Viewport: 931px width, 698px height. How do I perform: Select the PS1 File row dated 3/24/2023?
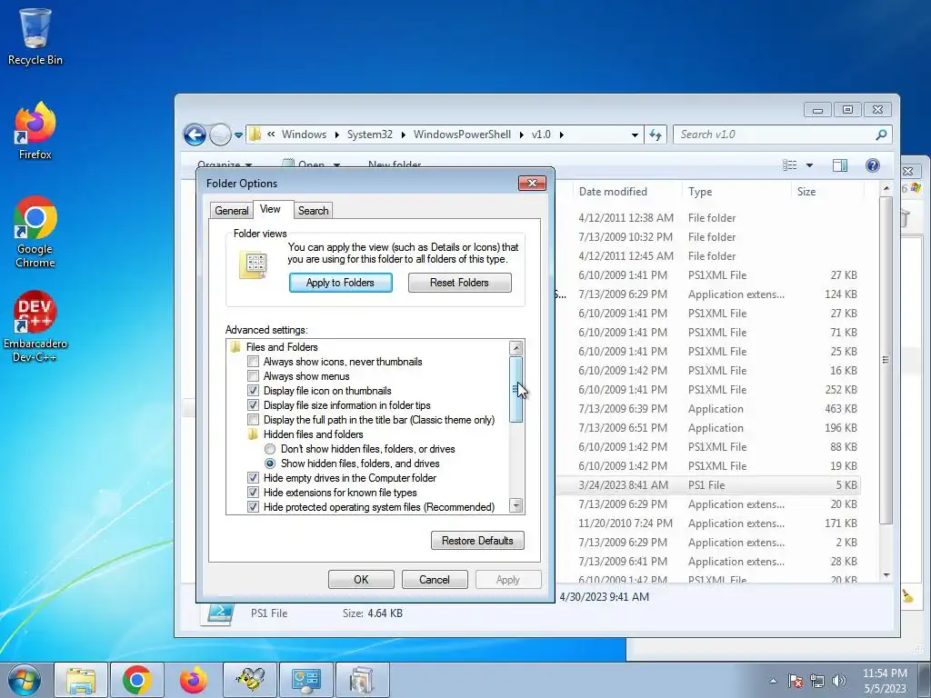point(709,485)
